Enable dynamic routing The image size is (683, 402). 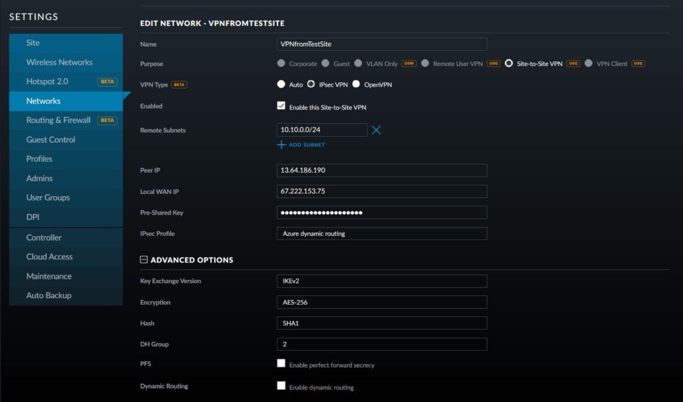coord(281,385)
